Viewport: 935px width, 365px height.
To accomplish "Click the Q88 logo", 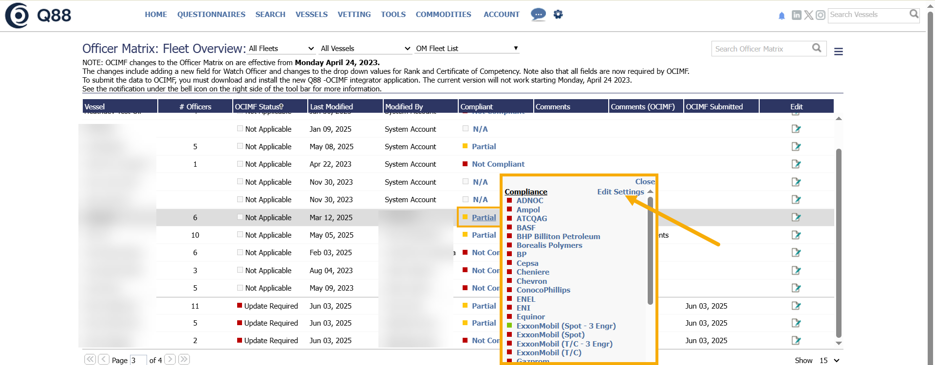I will pyautogui.click(x=38, y=16).
